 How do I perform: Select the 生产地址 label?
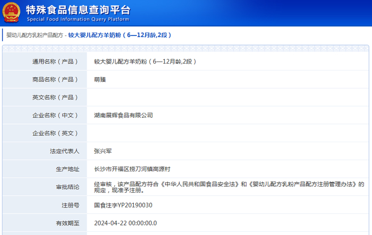point(67,169)
